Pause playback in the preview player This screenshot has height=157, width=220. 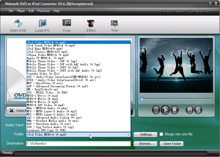point(156,110)
